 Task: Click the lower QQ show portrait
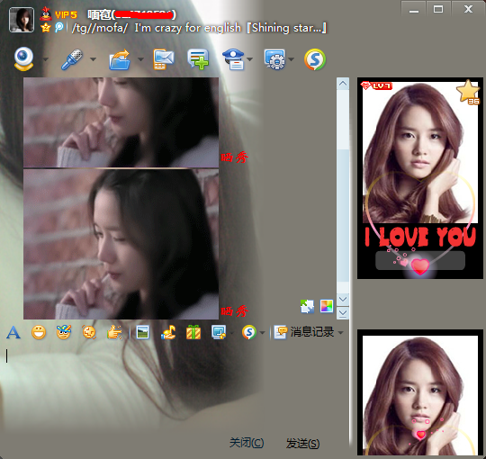[420, 392]
